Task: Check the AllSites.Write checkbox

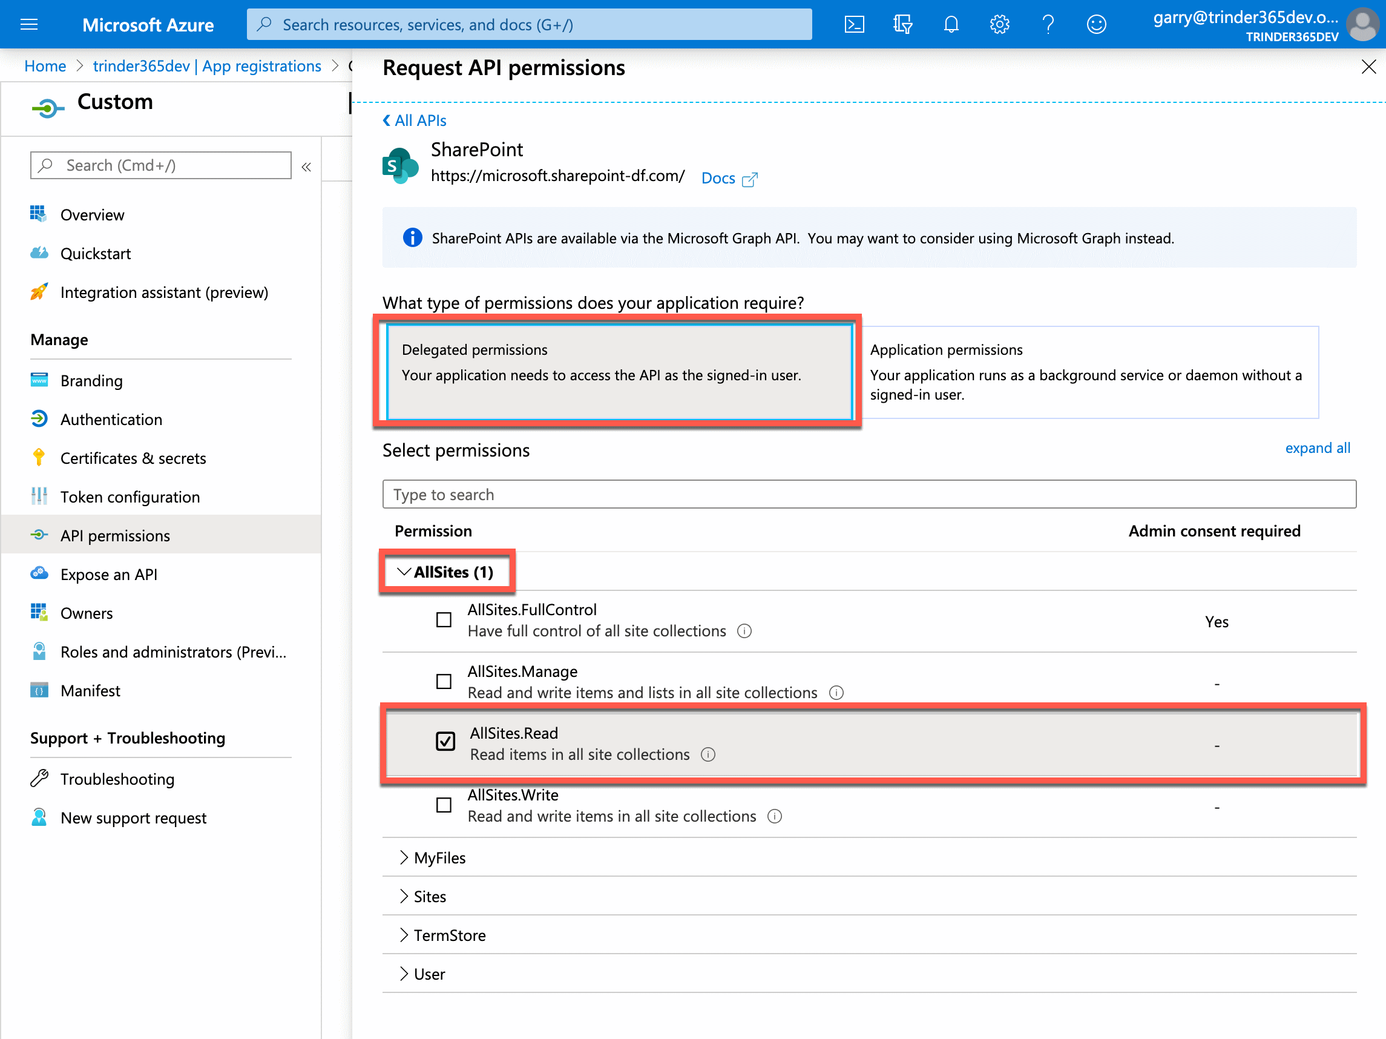Action: point(444,805)
